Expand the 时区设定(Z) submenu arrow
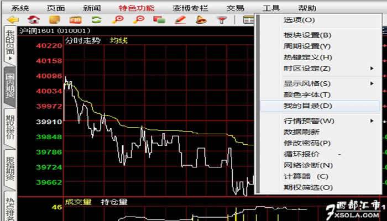 (372, 69)
